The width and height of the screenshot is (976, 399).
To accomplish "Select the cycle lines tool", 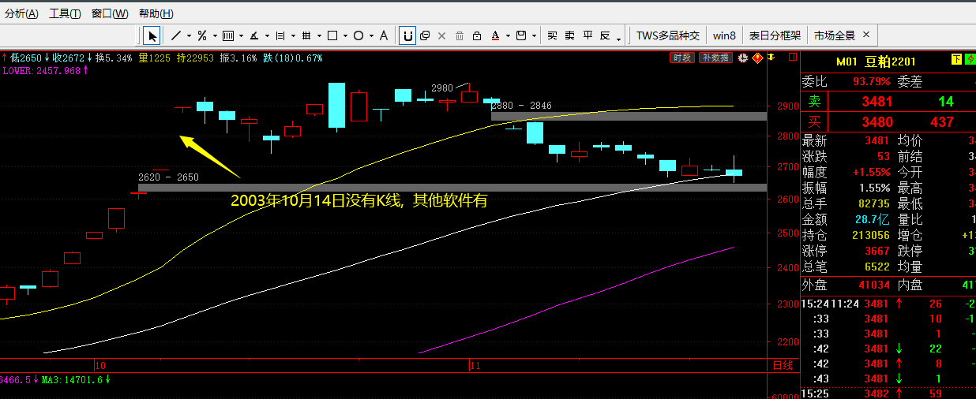I will [280, 35].
